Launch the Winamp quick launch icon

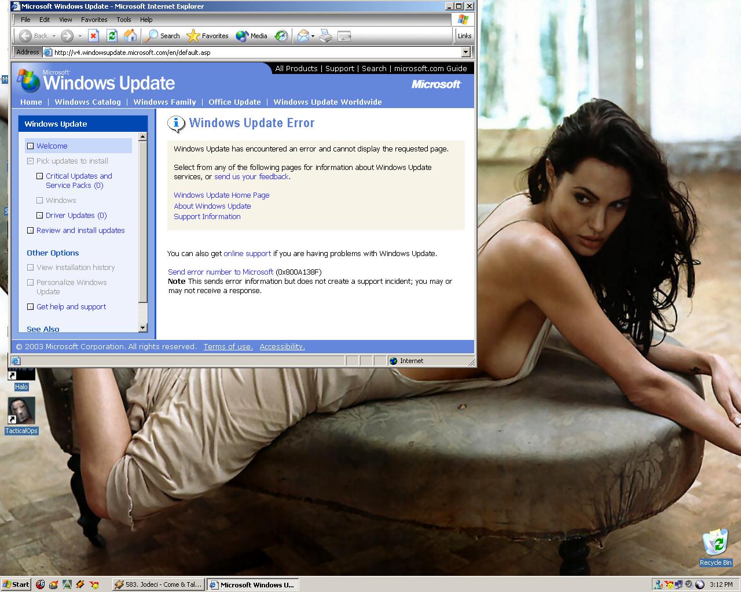tap(80, 584)
